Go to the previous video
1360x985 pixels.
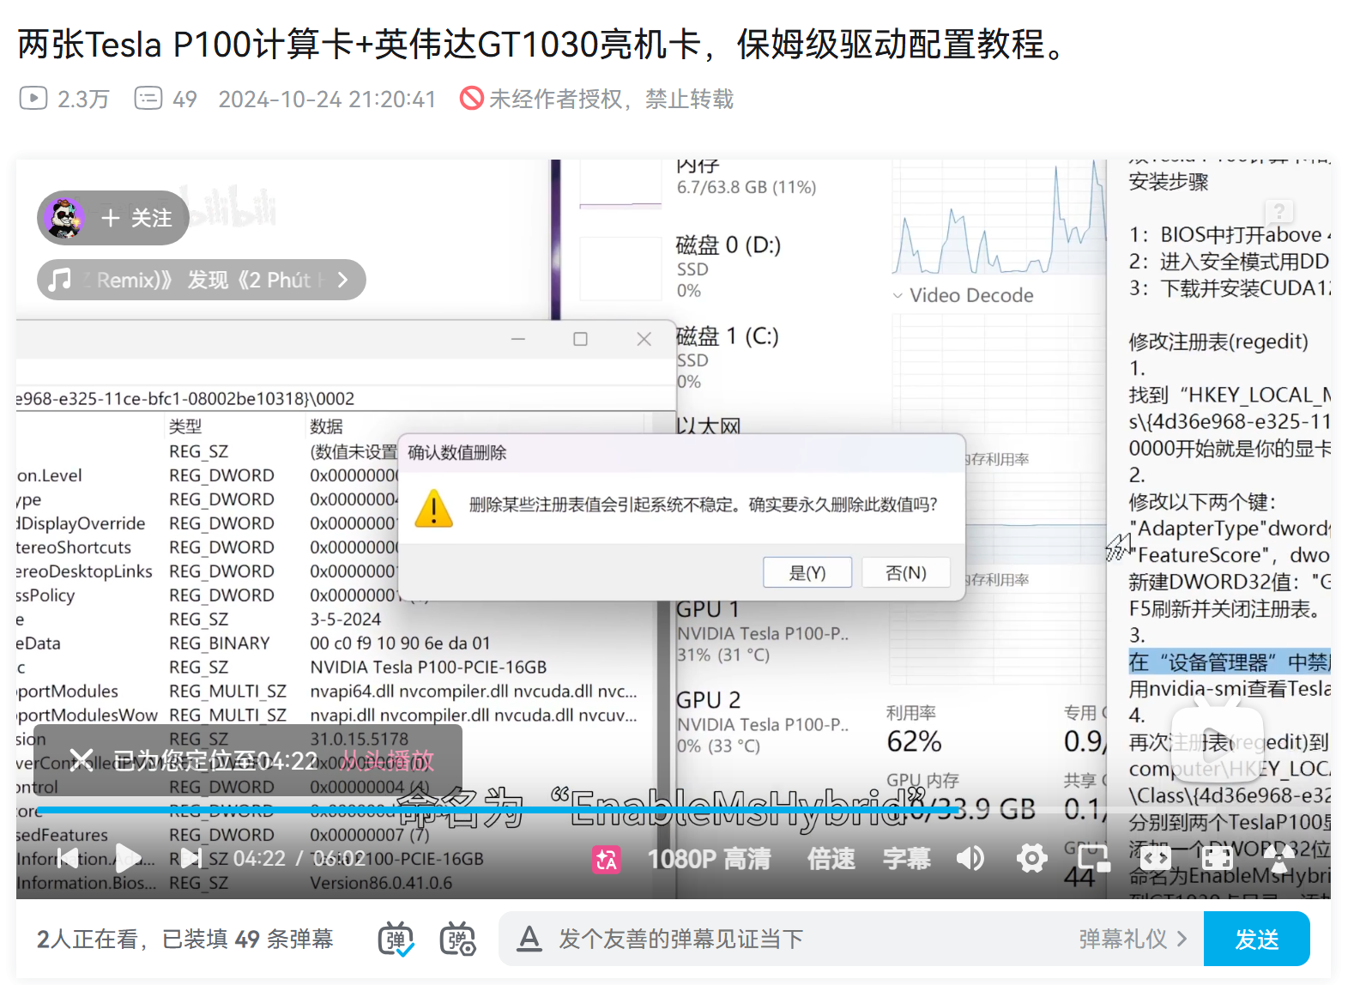66,857
